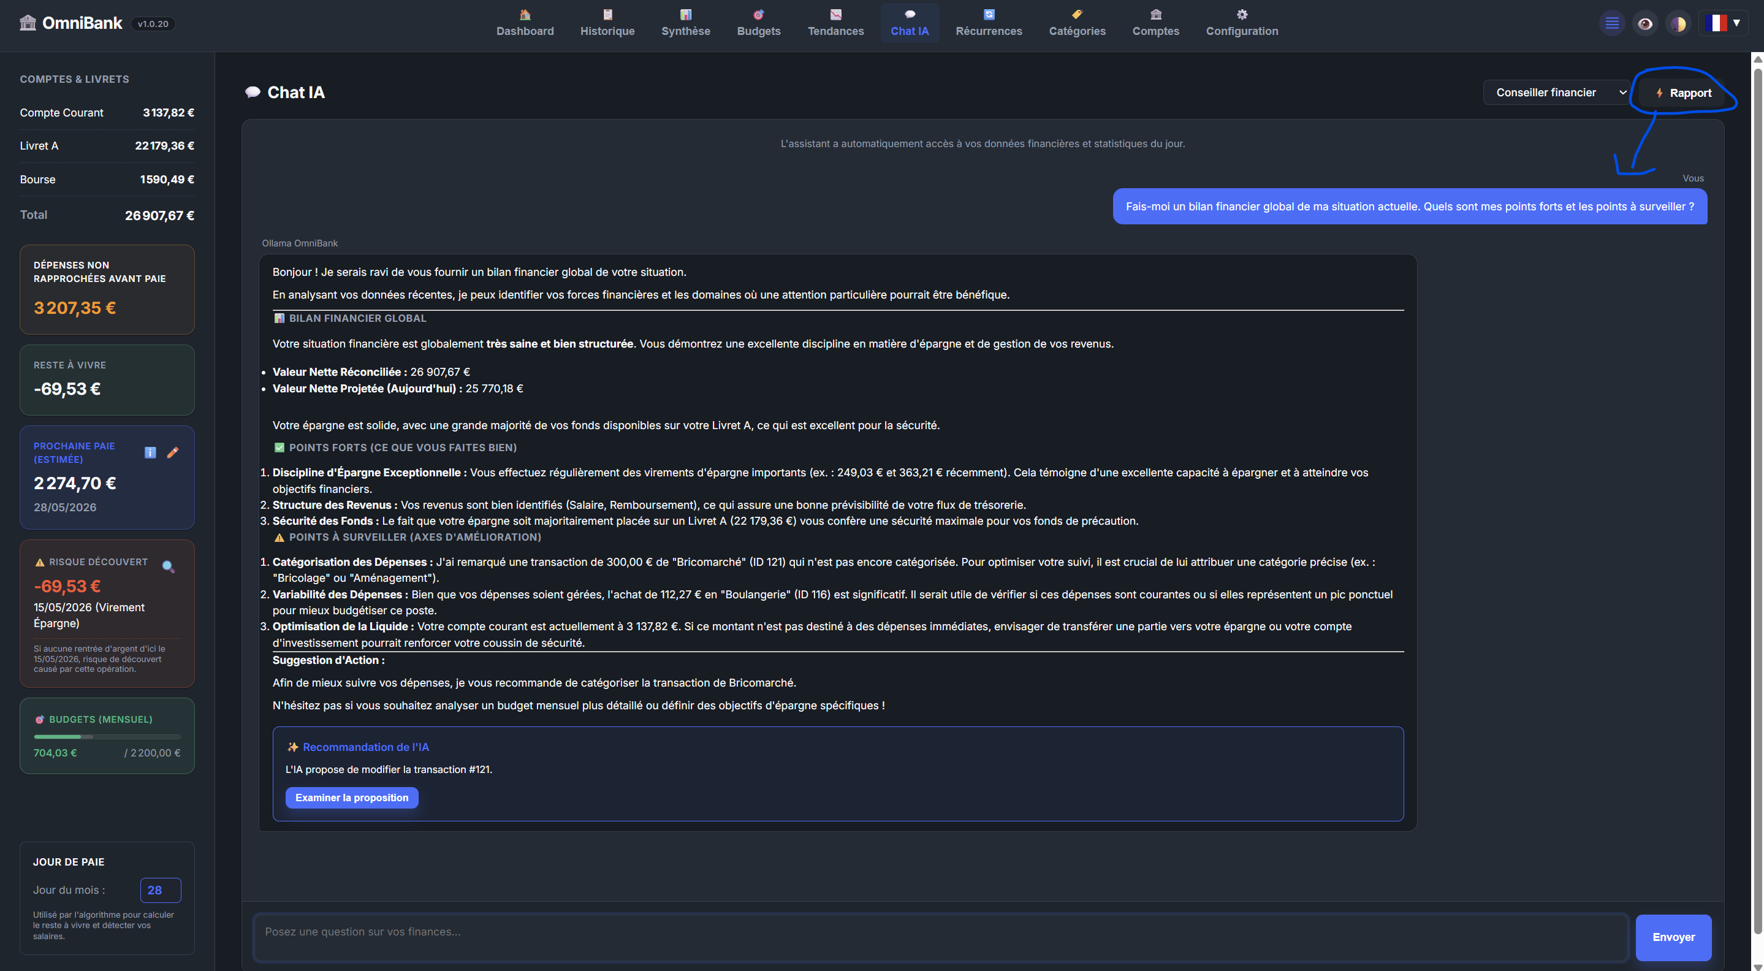Click the monthly budgets progress bar

point(107,737)
